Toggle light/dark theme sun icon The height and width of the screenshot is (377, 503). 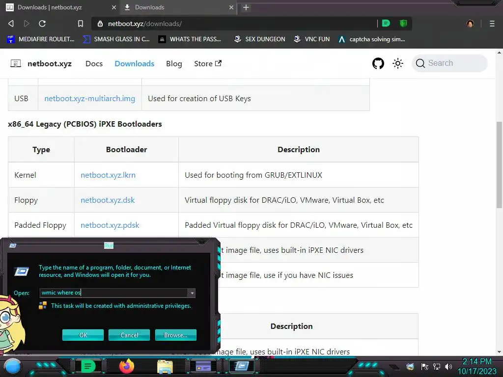(x=398, y=63)
